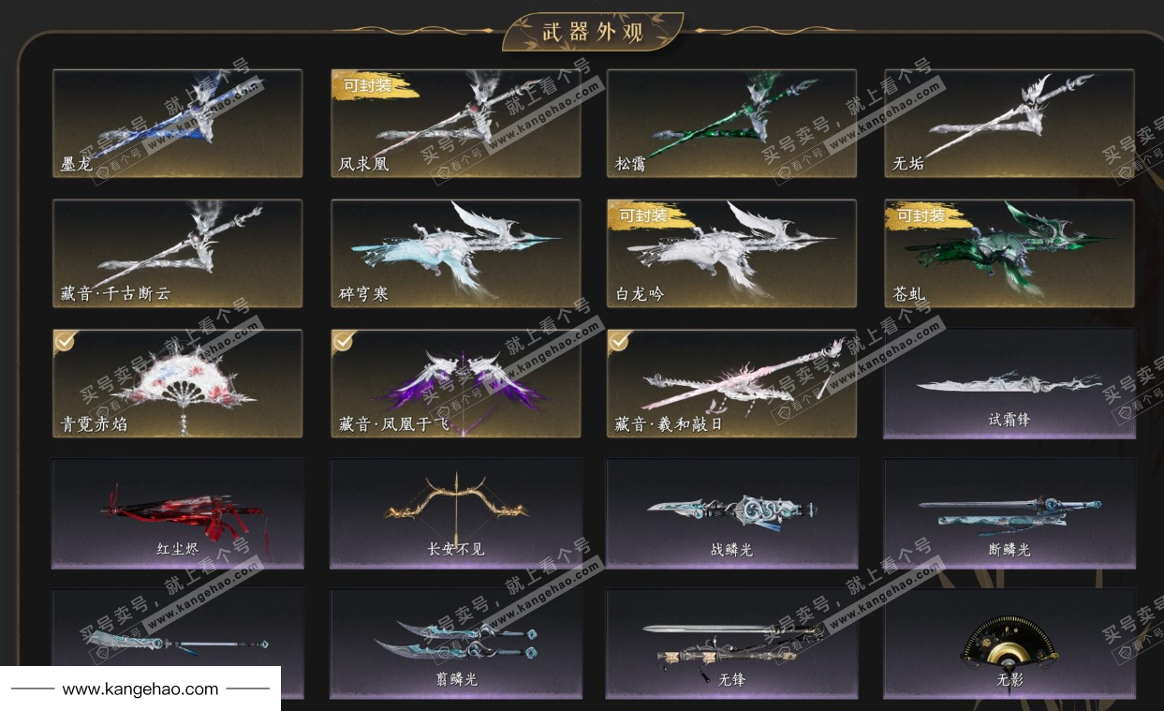This screenshot has width=1164, height=711.
Task: Pick the 断鳞光 sword icon
Action: click(1009, 513)
